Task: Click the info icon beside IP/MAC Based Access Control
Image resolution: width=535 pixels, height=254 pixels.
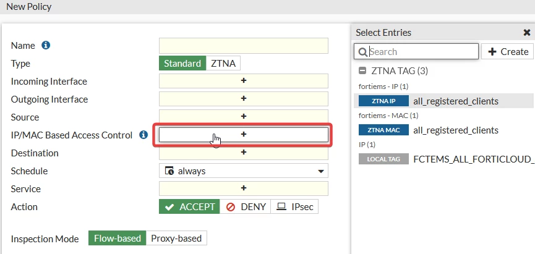Action: coord(143,135)
